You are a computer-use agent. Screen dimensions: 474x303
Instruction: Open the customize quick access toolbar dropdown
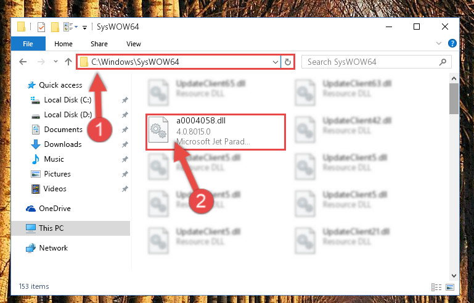(x=85, y=28)
